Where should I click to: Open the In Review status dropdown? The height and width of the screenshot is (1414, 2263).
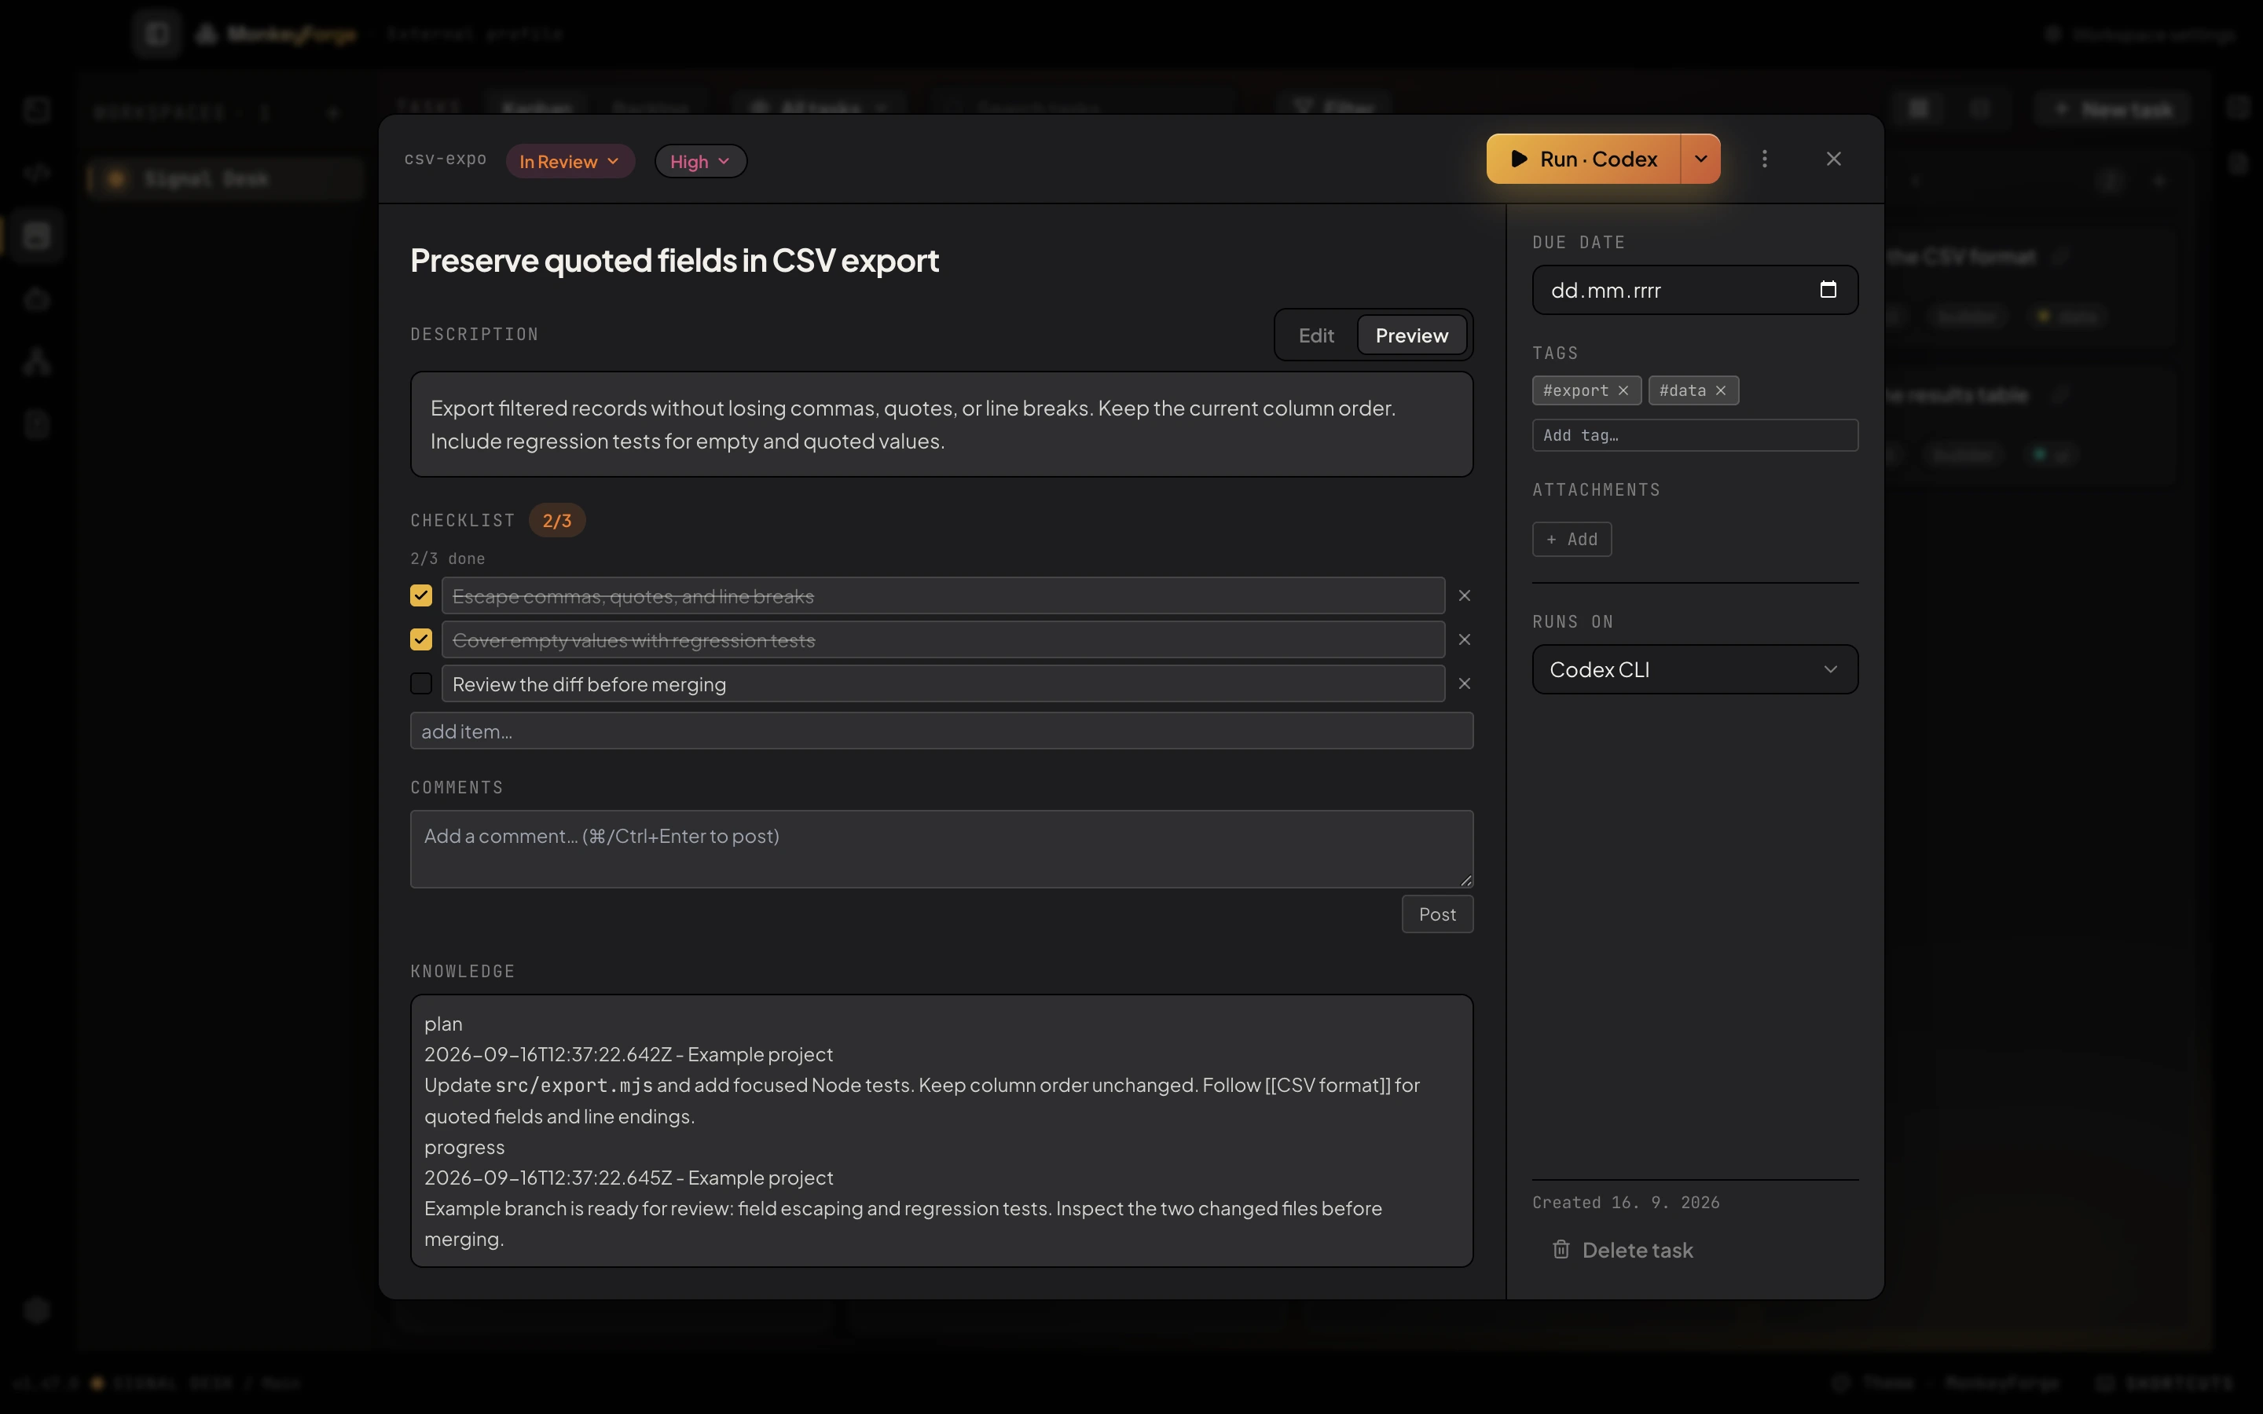pos(570,161)
